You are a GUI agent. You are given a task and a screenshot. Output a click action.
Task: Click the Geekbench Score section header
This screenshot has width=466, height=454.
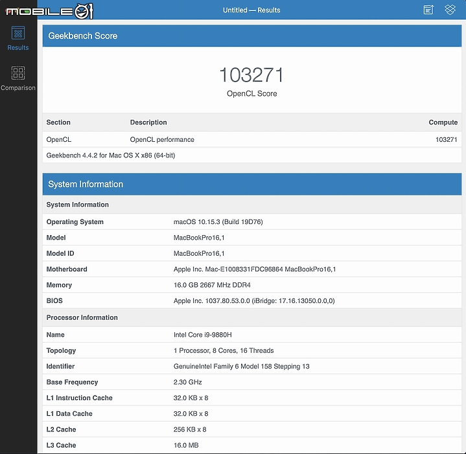[252, 36]
